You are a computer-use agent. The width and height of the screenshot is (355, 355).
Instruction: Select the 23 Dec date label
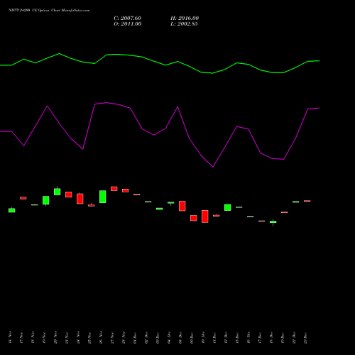[x=305, y=337]
